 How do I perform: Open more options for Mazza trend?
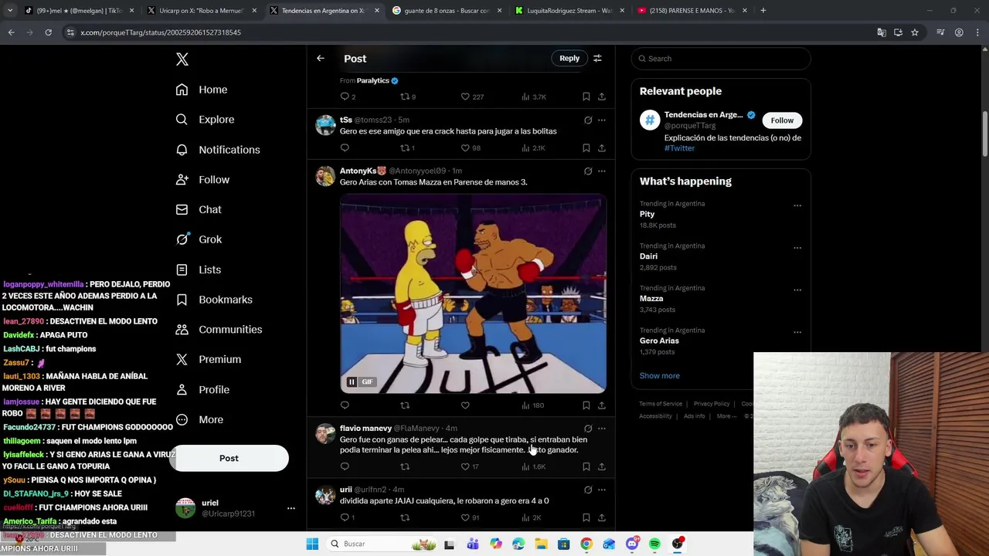(x=797, y=290)
